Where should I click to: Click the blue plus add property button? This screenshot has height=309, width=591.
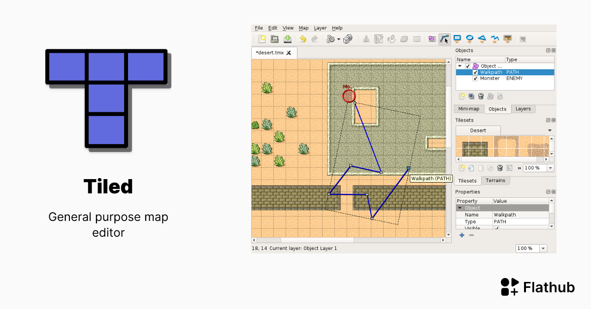coord(461,235)
